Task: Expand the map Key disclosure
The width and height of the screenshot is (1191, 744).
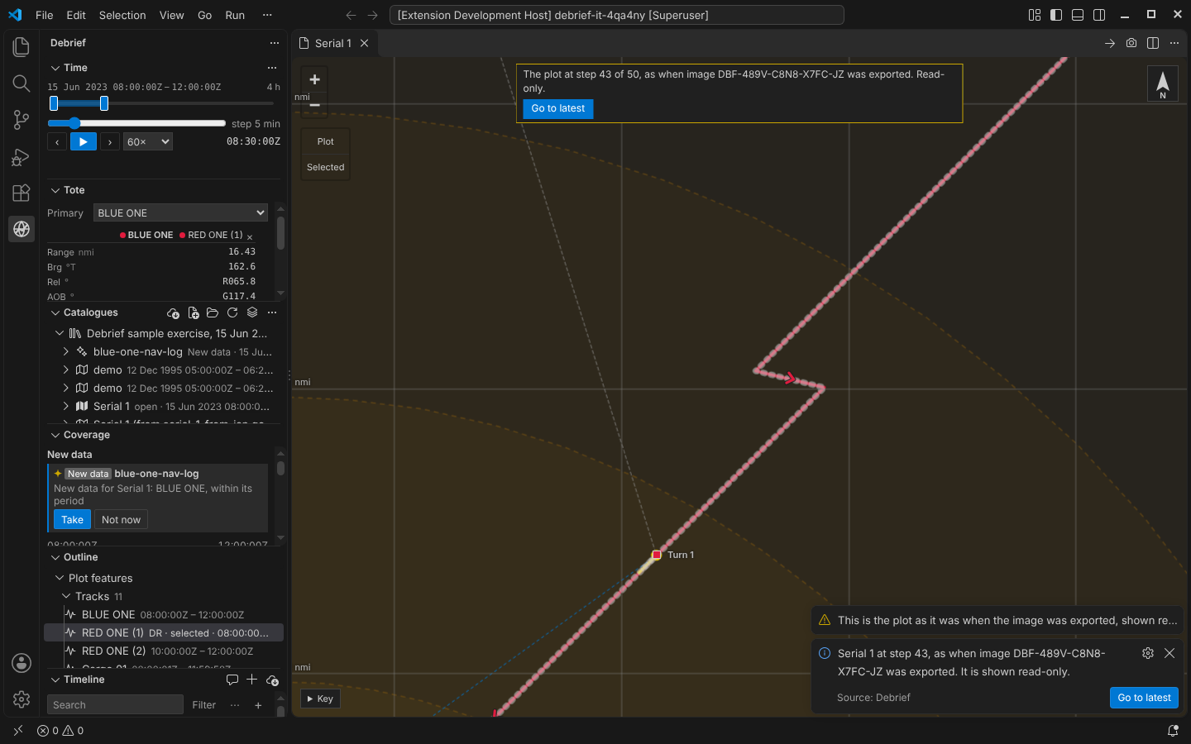Action: (320, 699)
